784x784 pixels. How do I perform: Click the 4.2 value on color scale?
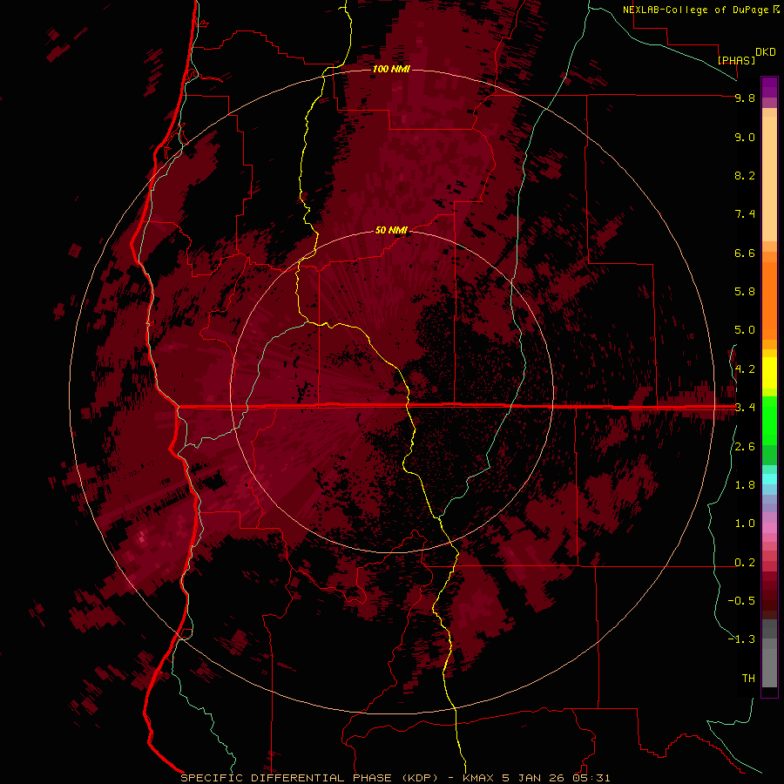(745, 369)
